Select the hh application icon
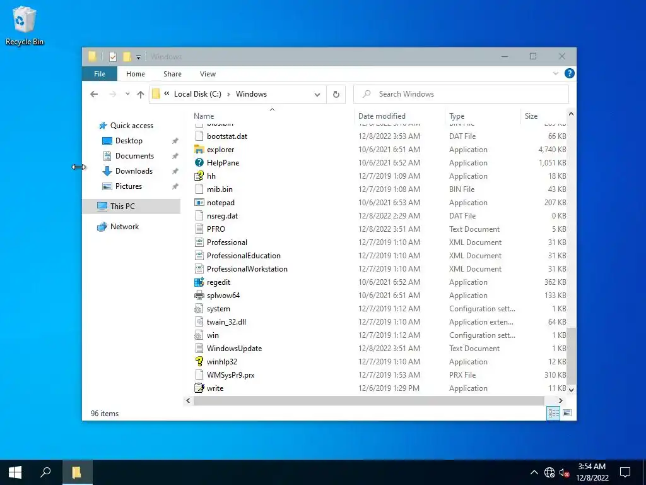Viewport: 646px width, 485px height. tap(199, 176)
